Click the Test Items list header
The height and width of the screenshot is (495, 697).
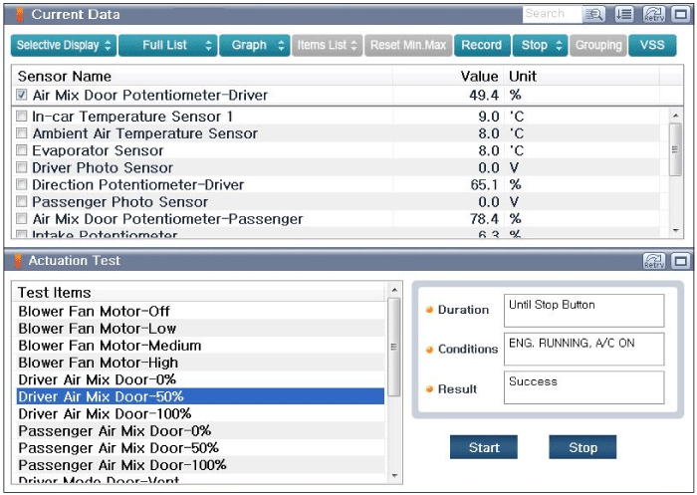[200, 292]
